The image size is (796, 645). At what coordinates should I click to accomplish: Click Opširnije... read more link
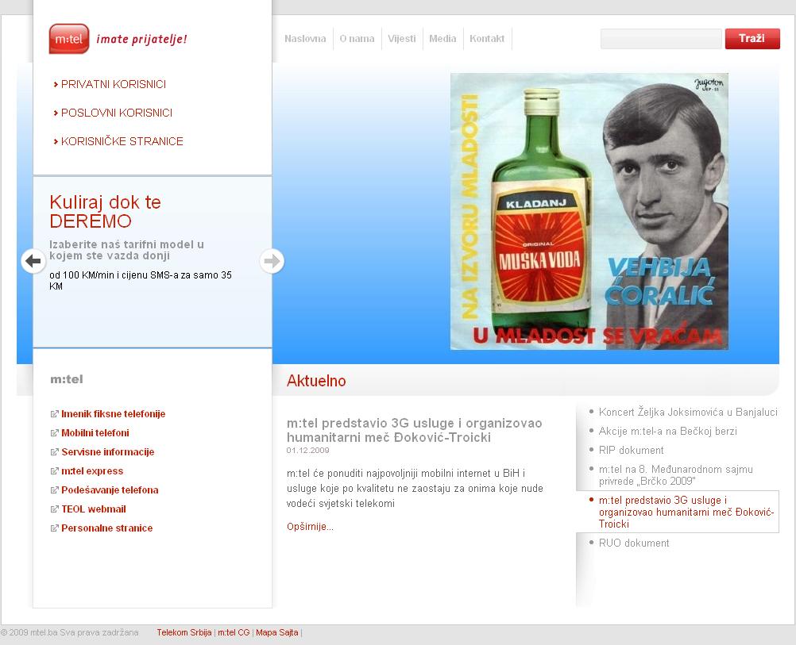tap(310, 526)
